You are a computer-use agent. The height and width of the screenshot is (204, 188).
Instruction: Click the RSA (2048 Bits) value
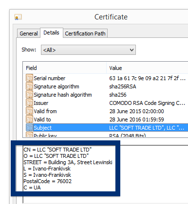(128, 136)
